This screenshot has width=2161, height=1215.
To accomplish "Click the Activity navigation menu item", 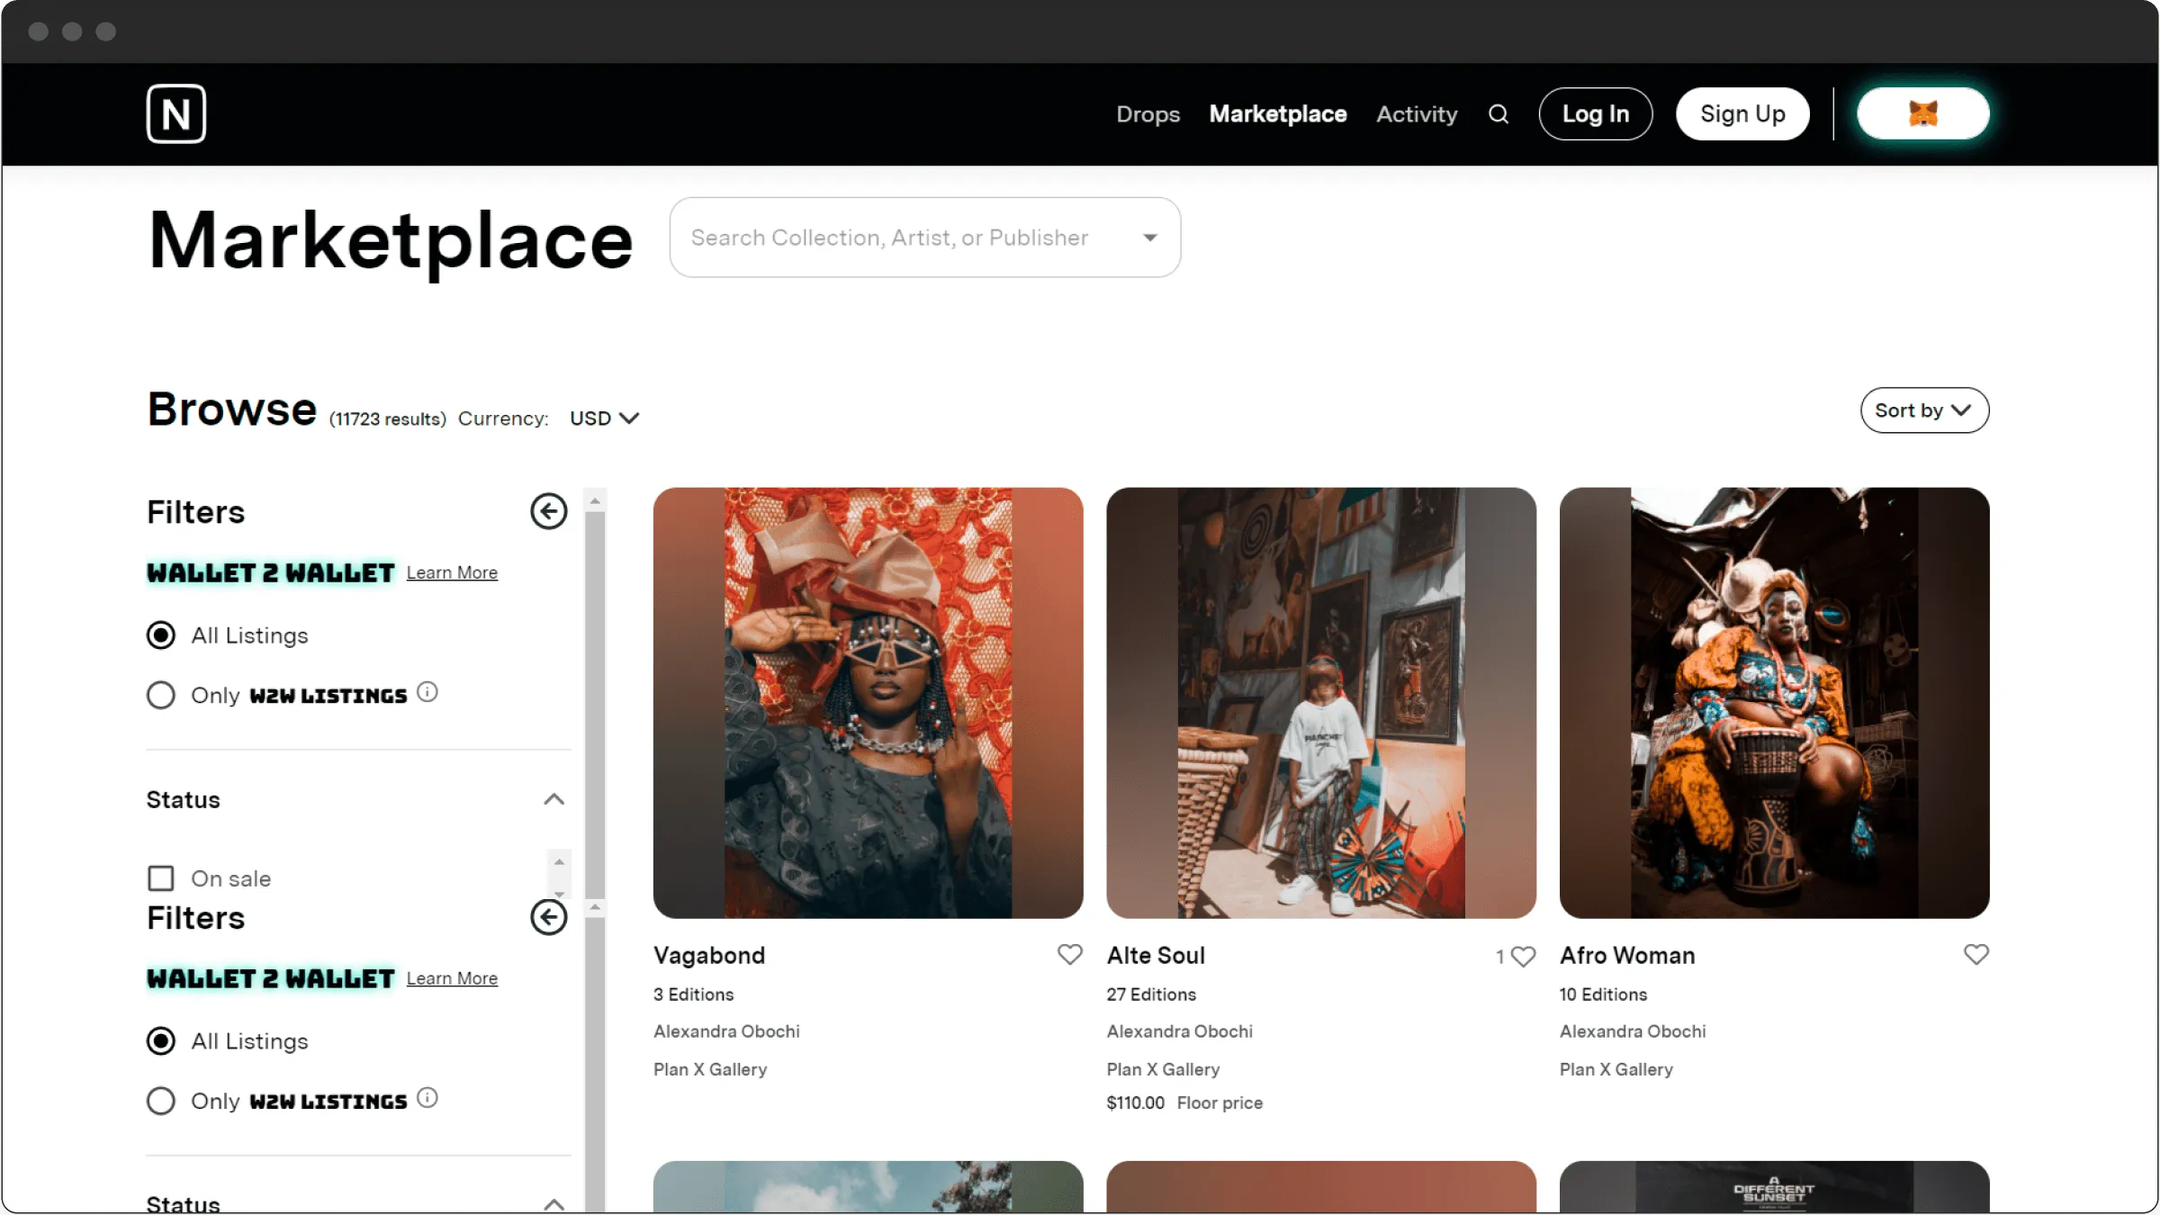I will coord(1415,114).
